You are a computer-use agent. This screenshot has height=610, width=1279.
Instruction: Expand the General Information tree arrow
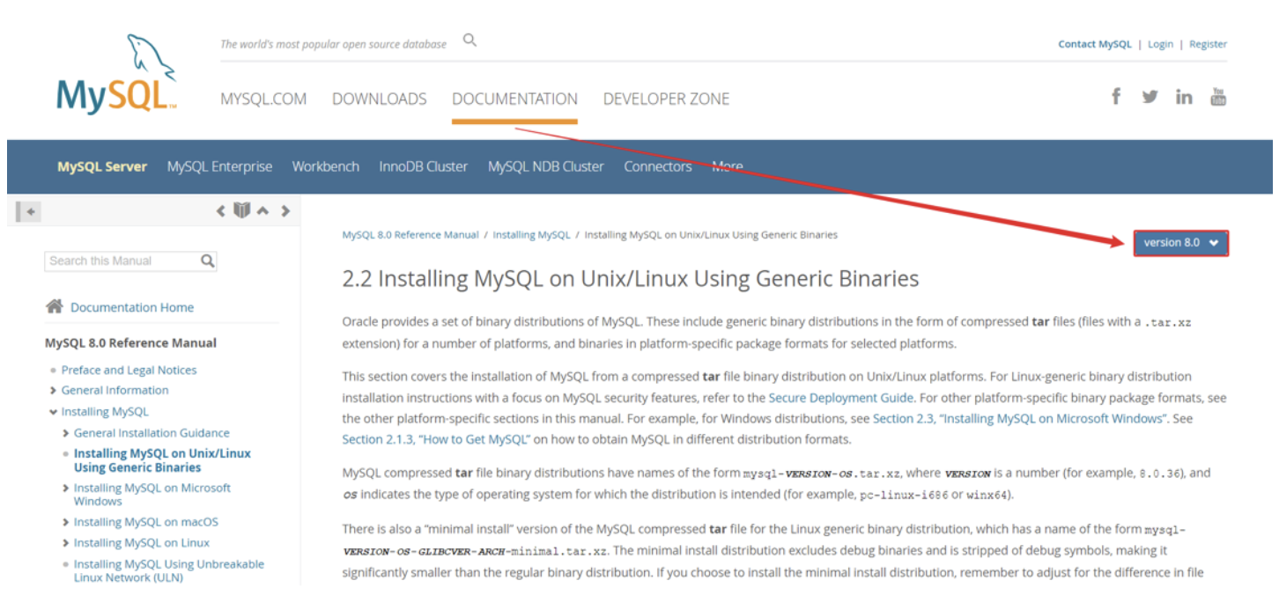[x=54, y=390]
